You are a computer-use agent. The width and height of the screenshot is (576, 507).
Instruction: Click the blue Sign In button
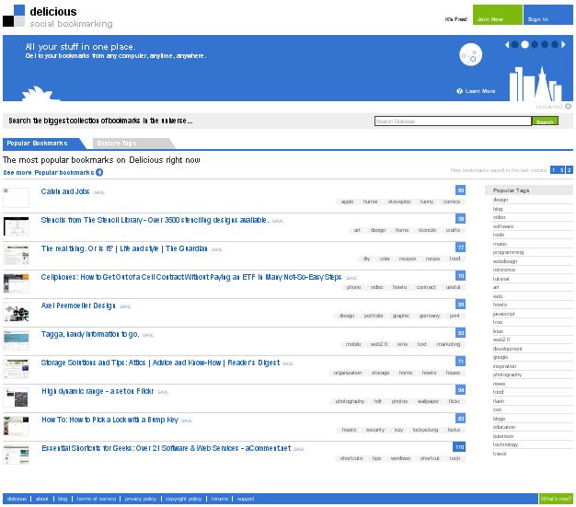[x=548, y=15]
